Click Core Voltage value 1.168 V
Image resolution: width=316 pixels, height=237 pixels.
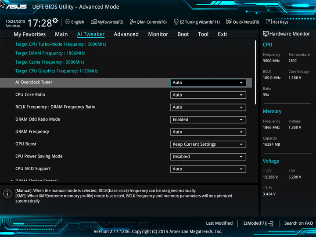(x=295, y=78)
